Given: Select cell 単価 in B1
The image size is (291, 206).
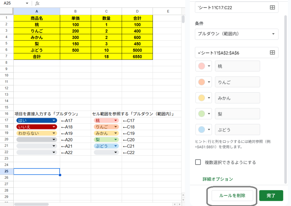Looking at the screenshot, I should tap(75, 18).
